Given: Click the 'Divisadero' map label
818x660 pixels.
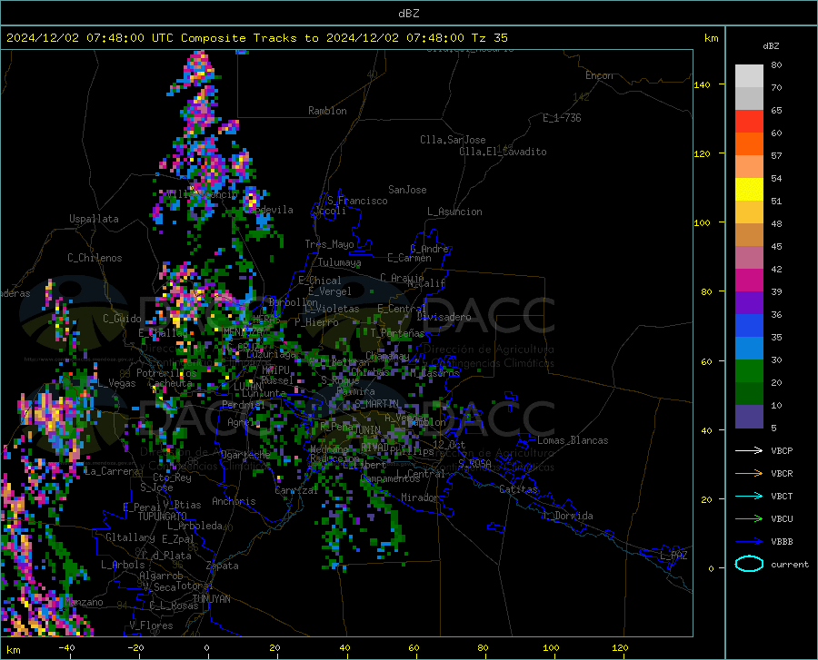Looking at the screenshot, I should (x=444, y=317).
